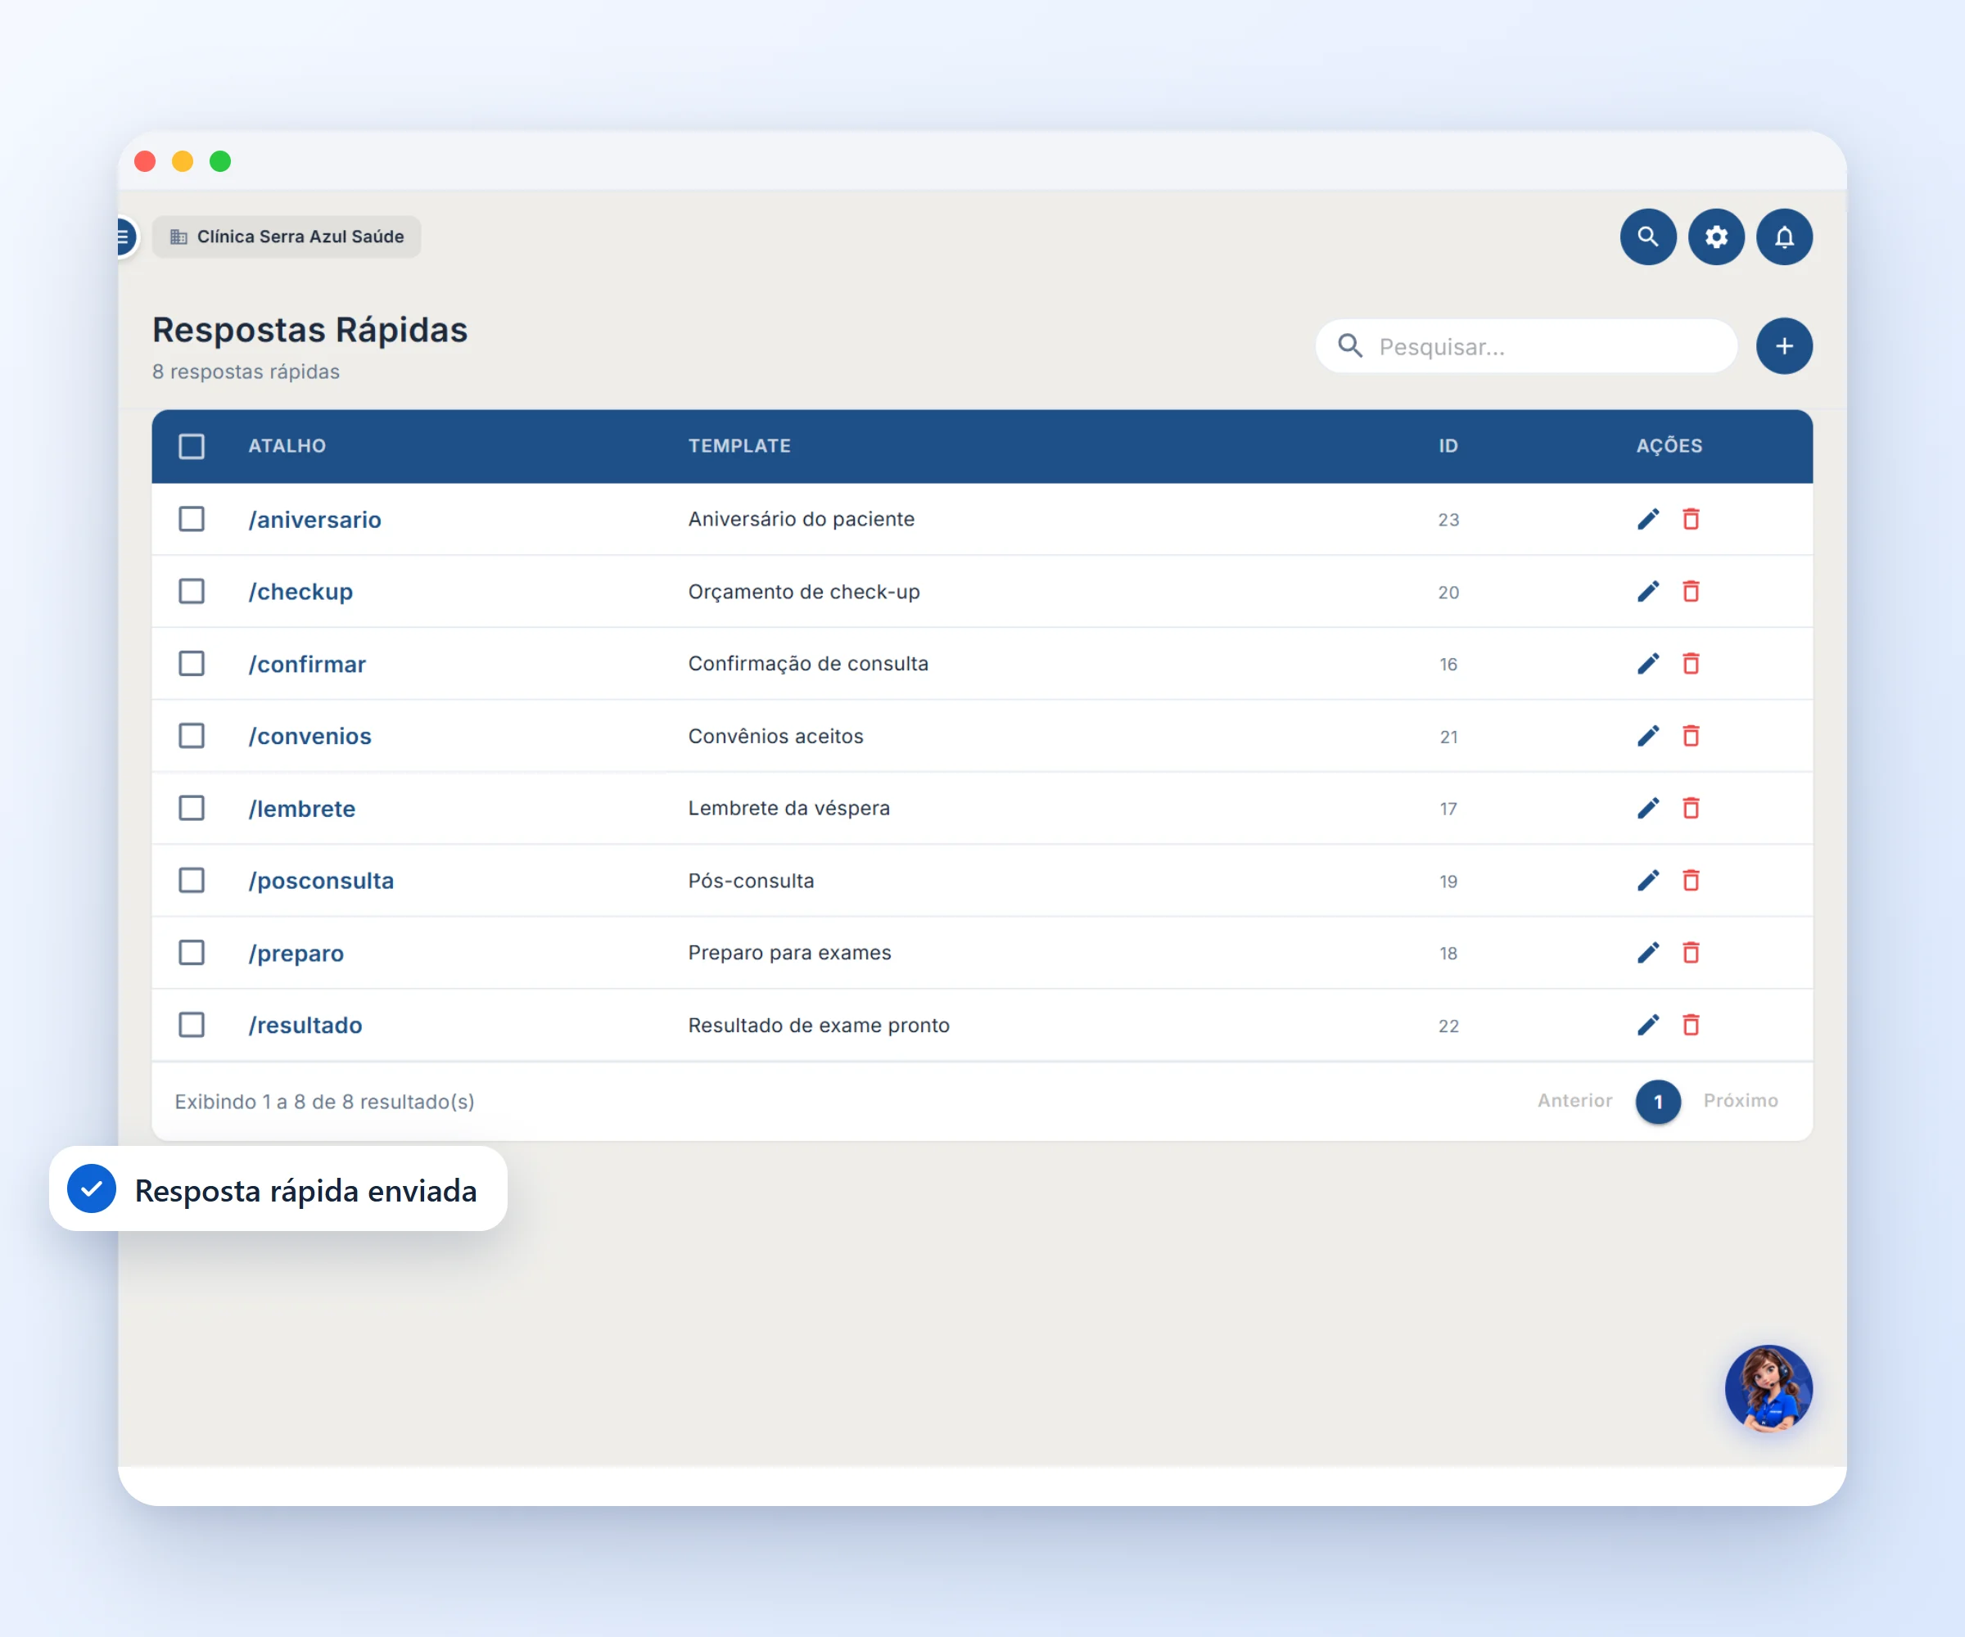Delete the /lembrete quick reply
The width and height of the screenshot is (1965, 1637).
point(1691,808)
